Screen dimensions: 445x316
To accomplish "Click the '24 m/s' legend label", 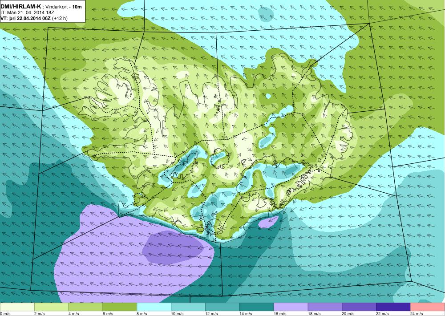I will point(417,314).
